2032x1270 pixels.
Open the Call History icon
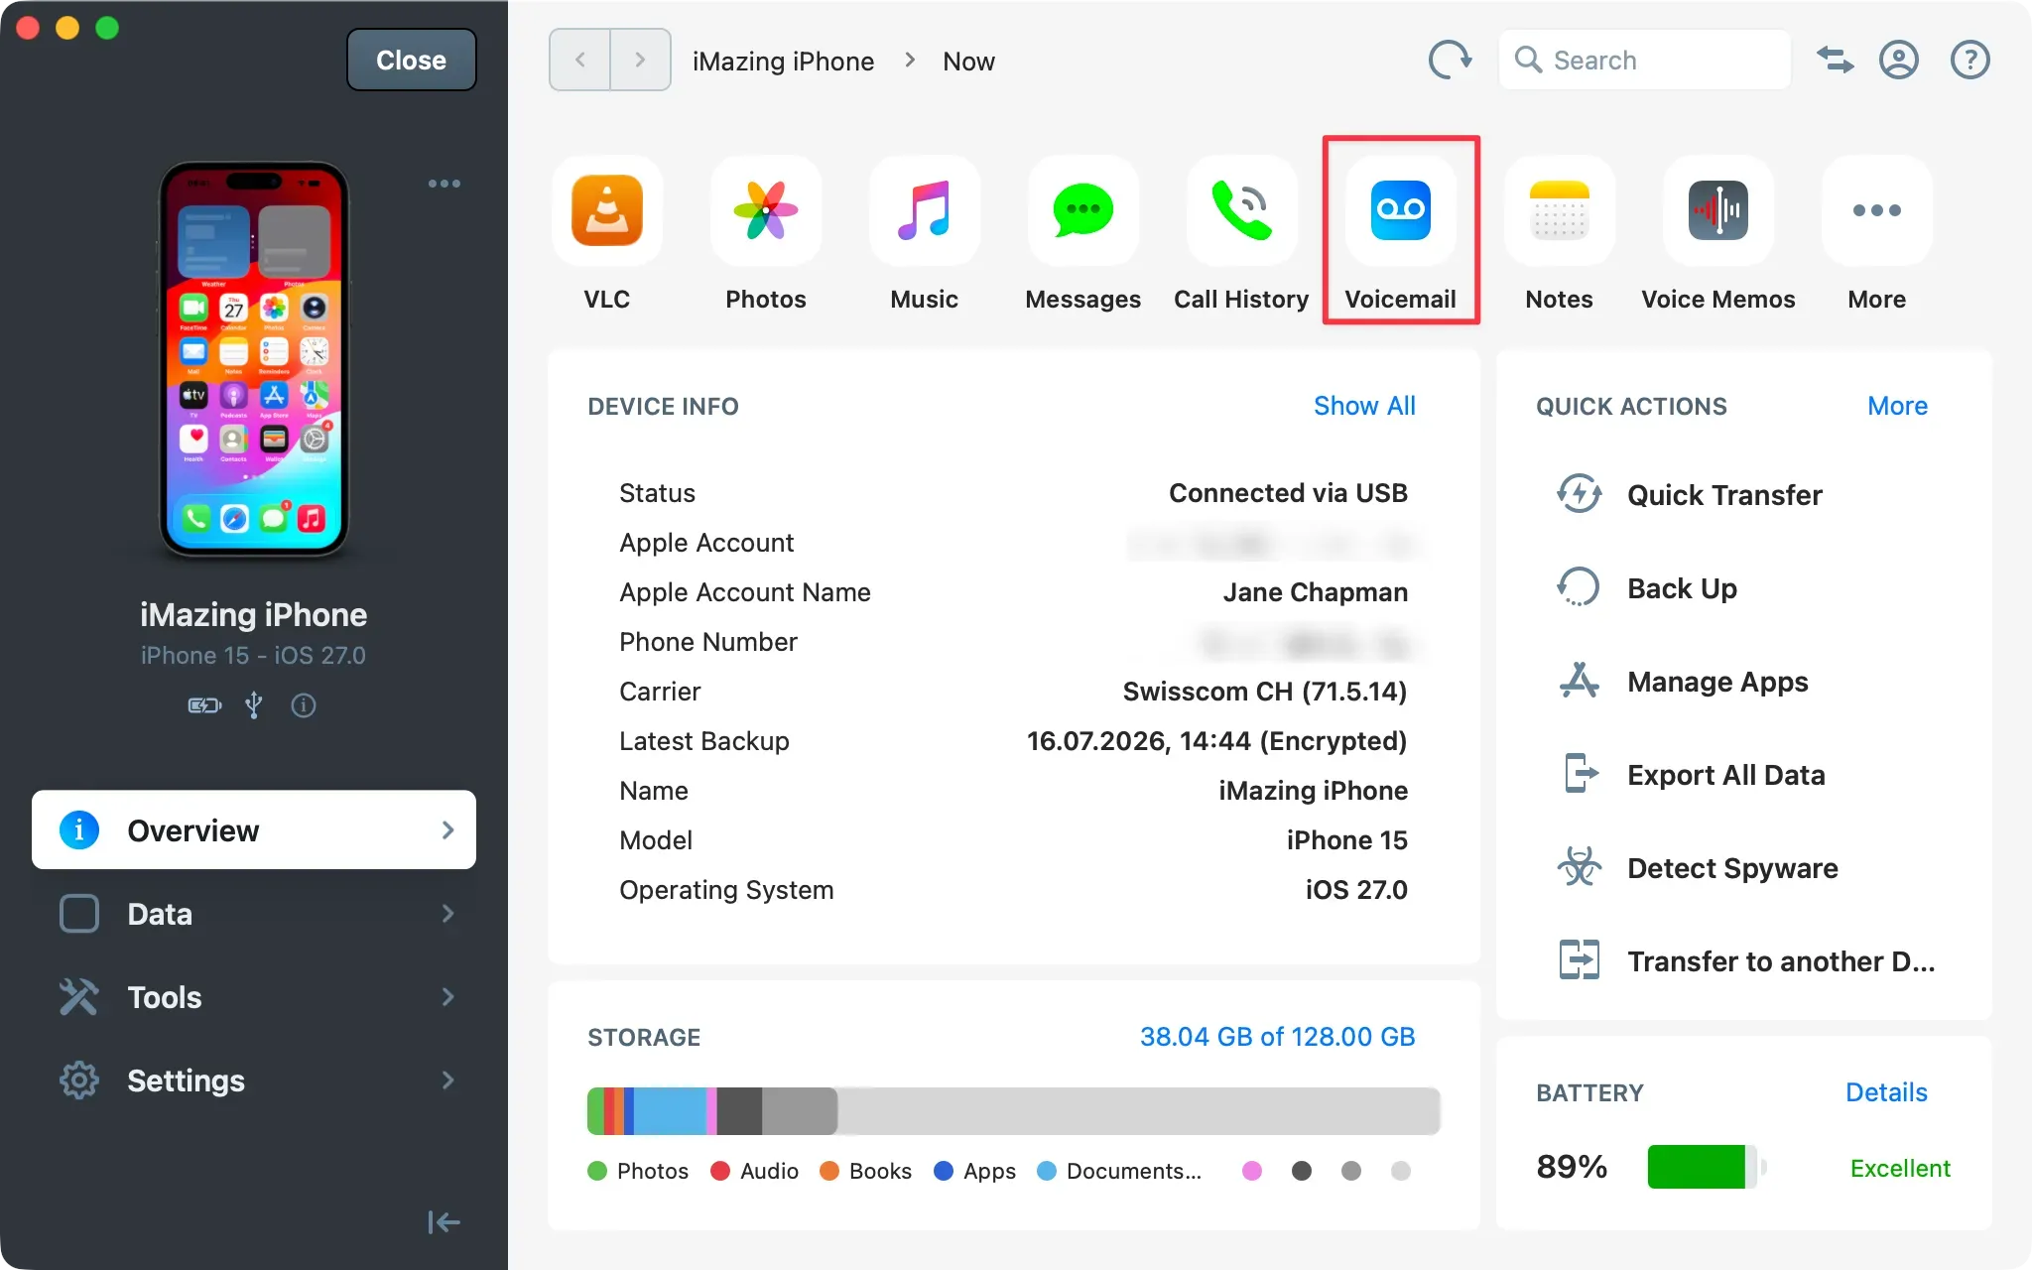coord(1242,210)
